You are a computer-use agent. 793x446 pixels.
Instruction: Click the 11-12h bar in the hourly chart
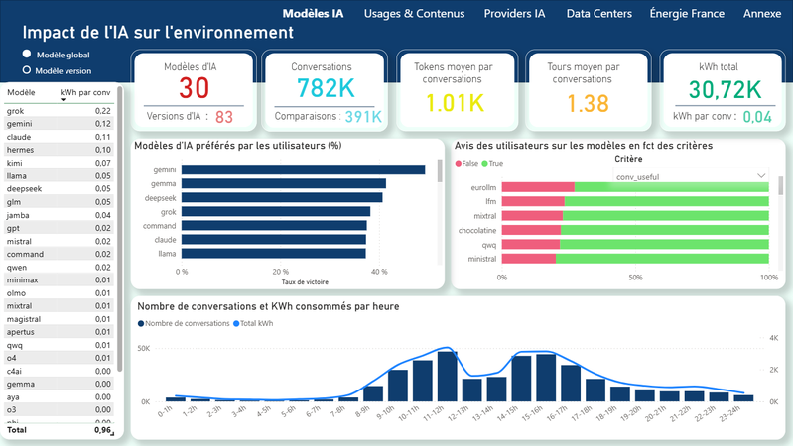(x=447, y=376)
